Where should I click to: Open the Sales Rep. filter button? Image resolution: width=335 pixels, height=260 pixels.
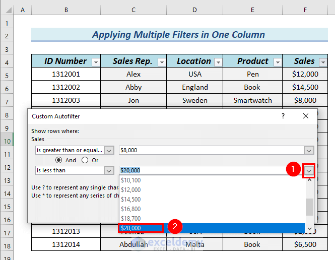(x=161, y=62)
